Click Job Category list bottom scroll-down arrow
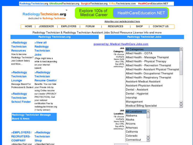This screenshot has width=193, height=145. click(x=181, y=106)
